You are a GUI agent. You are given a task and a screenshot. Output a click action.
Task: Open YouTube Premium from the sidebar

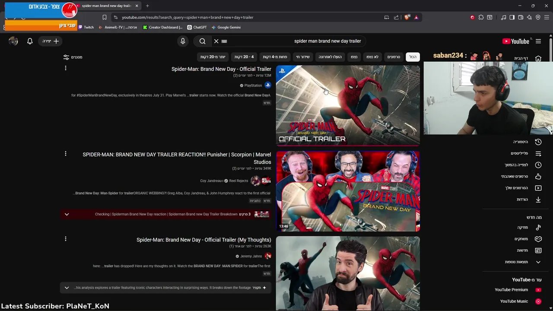[x=518, y=290]
